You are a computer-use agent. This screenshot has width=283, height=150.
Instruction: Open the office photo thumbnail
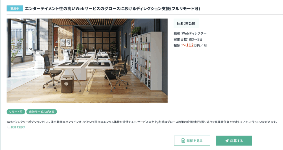[87, 61]
